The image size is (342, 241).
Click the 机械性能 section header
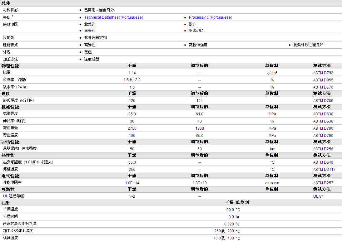pos(10,107)
